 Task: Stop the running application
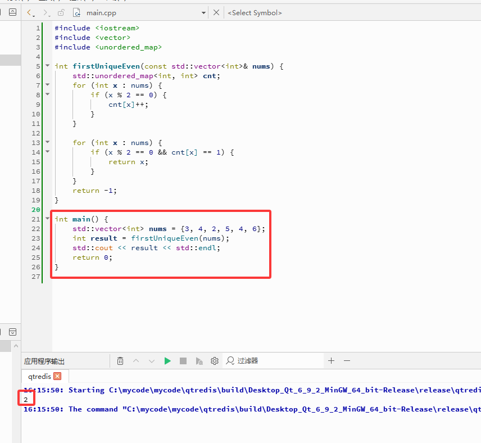(183, 361)
